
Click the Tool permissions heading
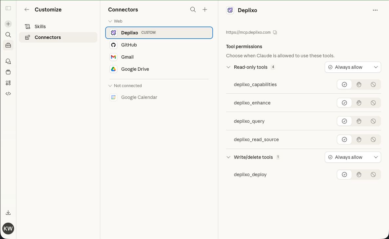(244, 46)
